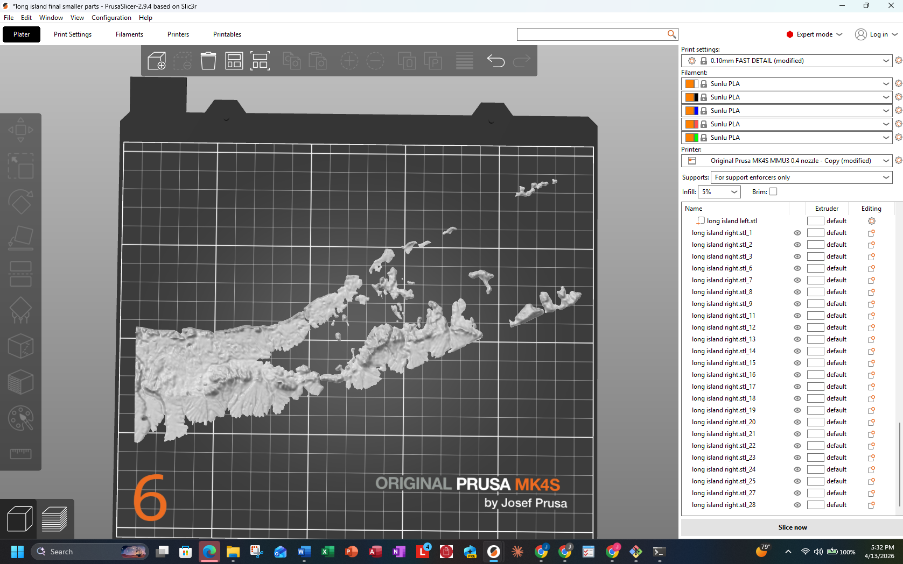
Task: Open the Original Prusa MK4S printer dropdown
Action: [x=787, y=161]
